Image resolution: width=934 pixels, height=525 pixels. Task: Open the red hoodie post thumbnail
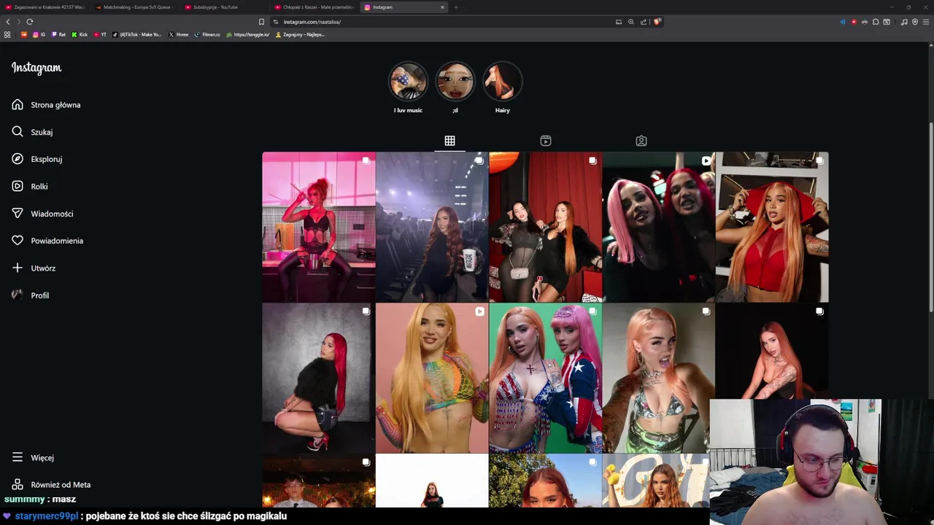pos(772,227)
